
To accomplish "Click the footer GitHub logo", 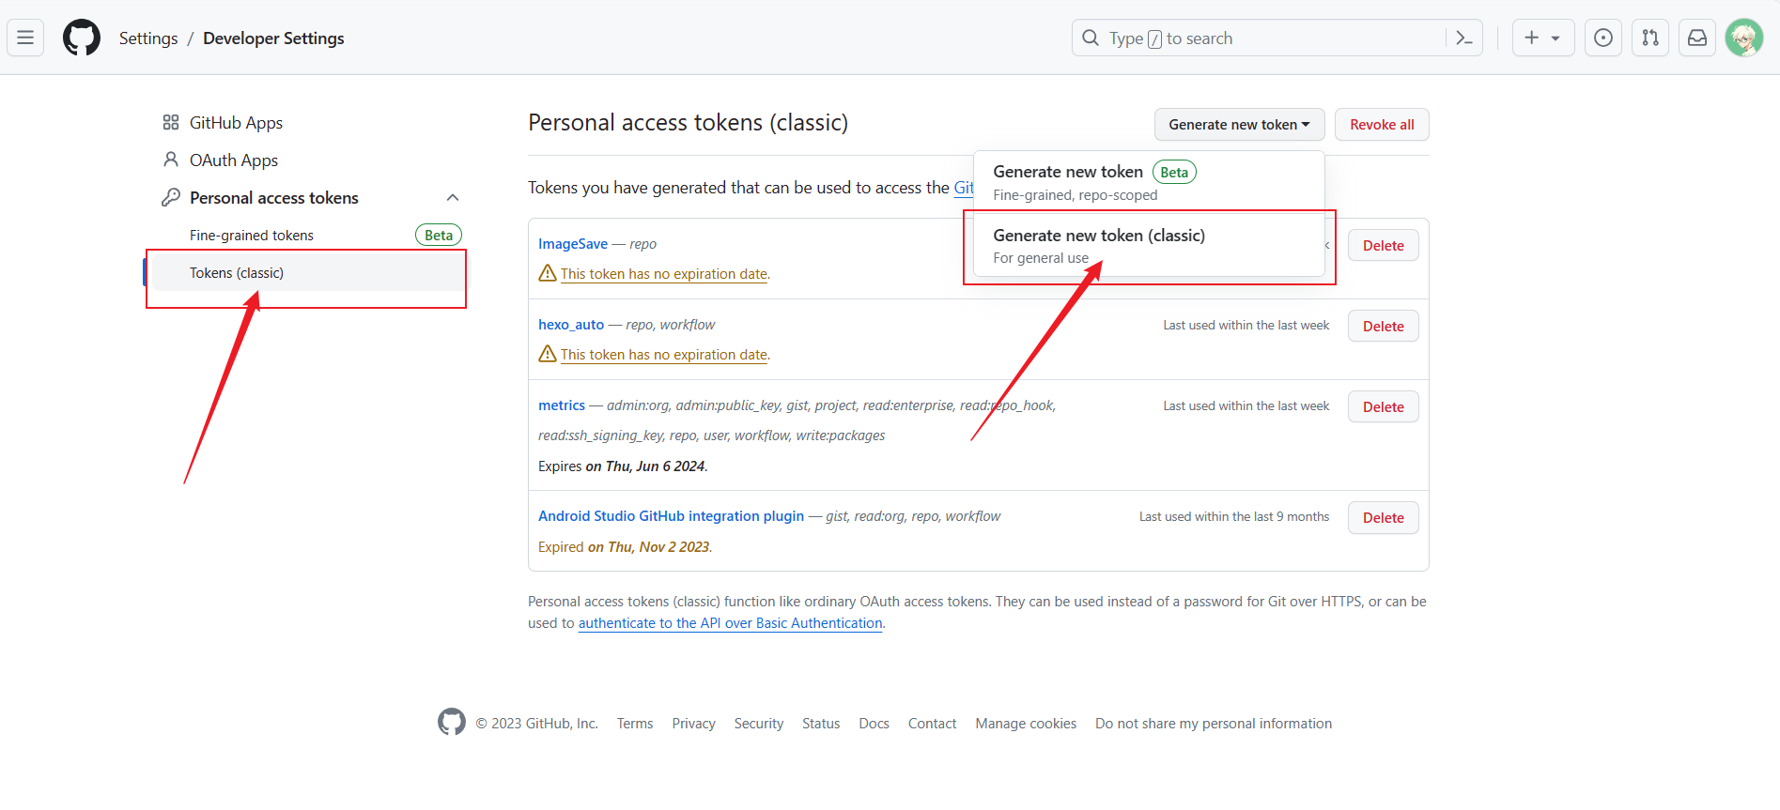I will [452, 722].
